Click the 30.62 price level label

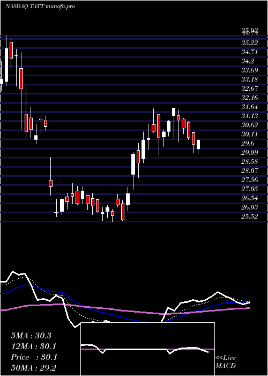(250, 125)
